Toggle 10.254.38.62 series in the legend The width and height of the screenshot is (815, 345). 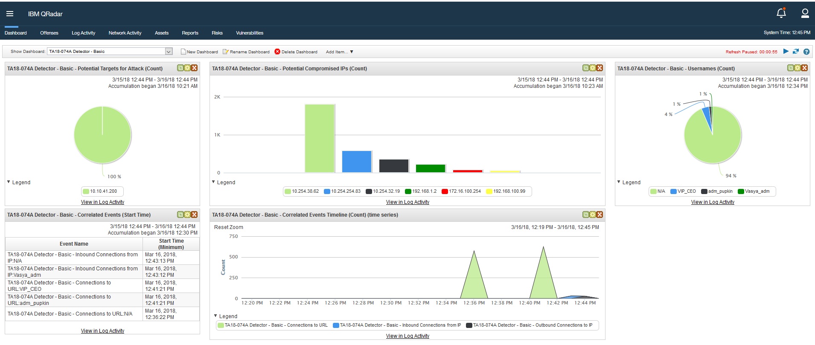(302, 191)
